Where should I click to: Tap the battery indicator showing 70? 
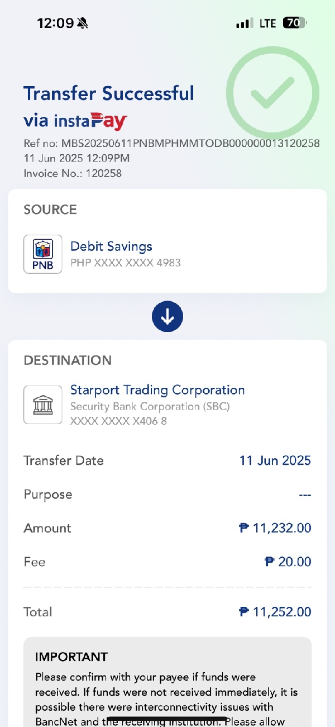pyautogui.click(x=294, y=23)
